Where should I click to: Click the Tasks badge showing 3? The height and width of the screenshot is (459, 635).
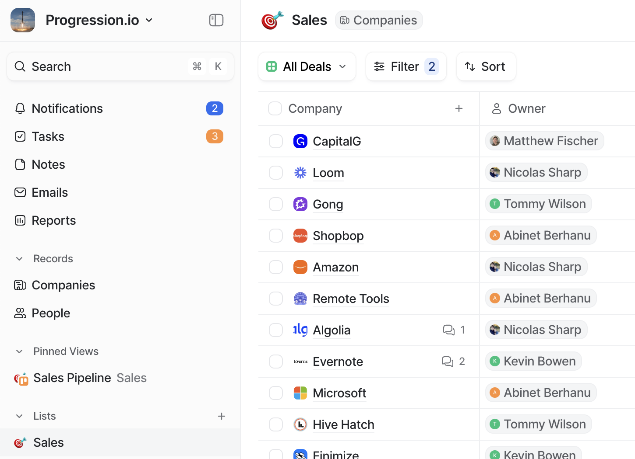[215, 136]
